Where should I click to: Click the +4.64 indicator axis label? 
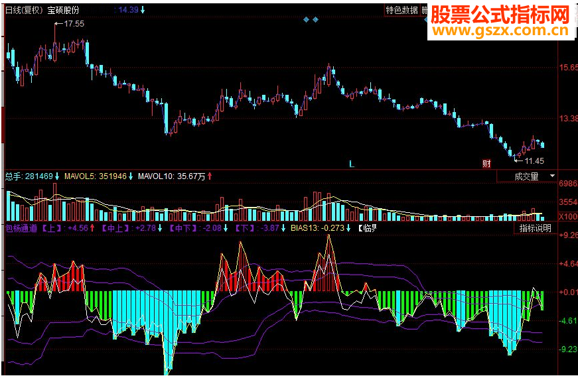pos(569,264)
